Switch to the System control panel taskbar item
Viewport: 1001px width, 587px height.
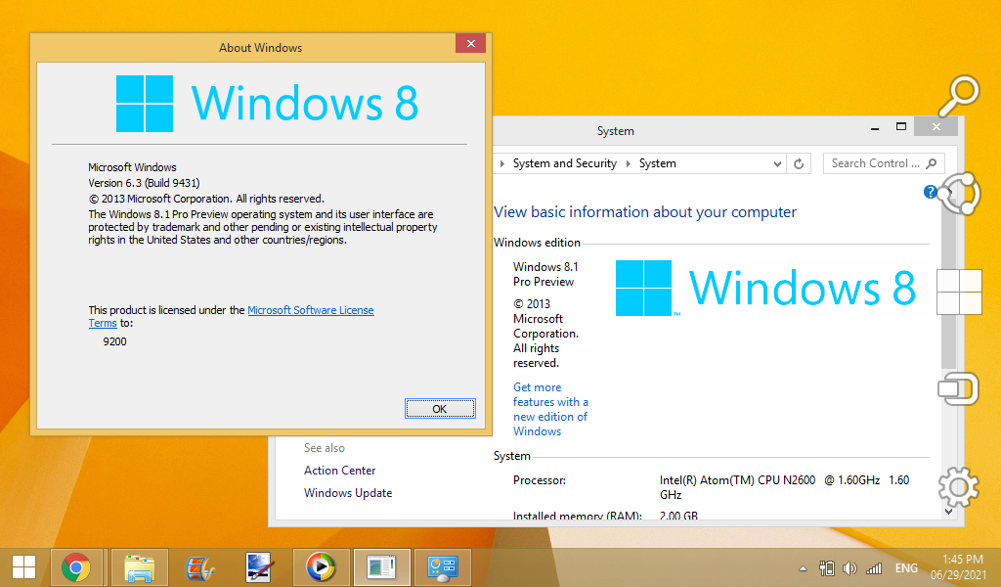click(443, 567)
